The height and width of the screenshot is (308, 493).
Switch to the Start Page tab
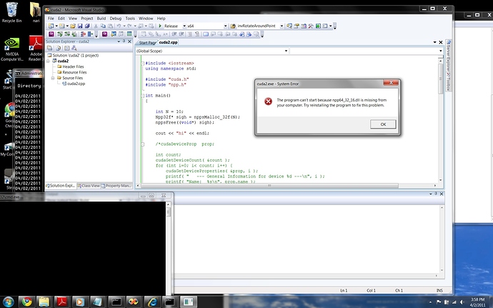point(147,42)
